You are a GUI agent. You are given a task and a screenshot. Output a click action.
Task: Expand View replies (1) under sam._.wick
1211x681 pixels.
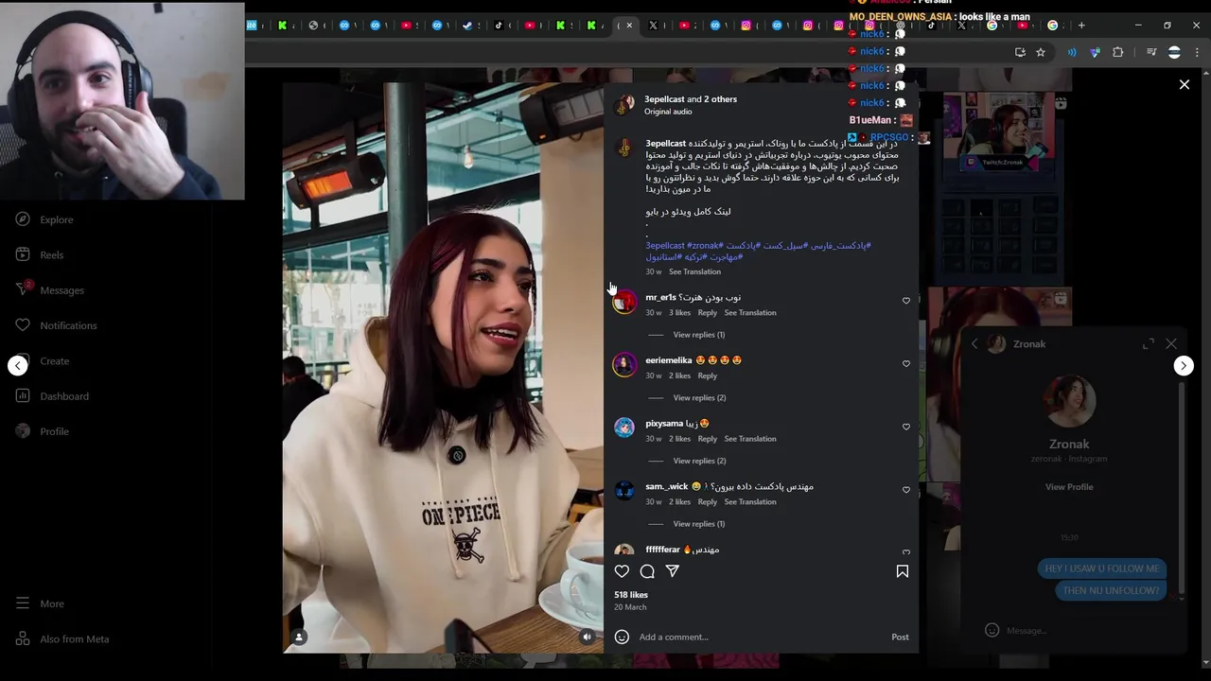(x=699, y=524)
